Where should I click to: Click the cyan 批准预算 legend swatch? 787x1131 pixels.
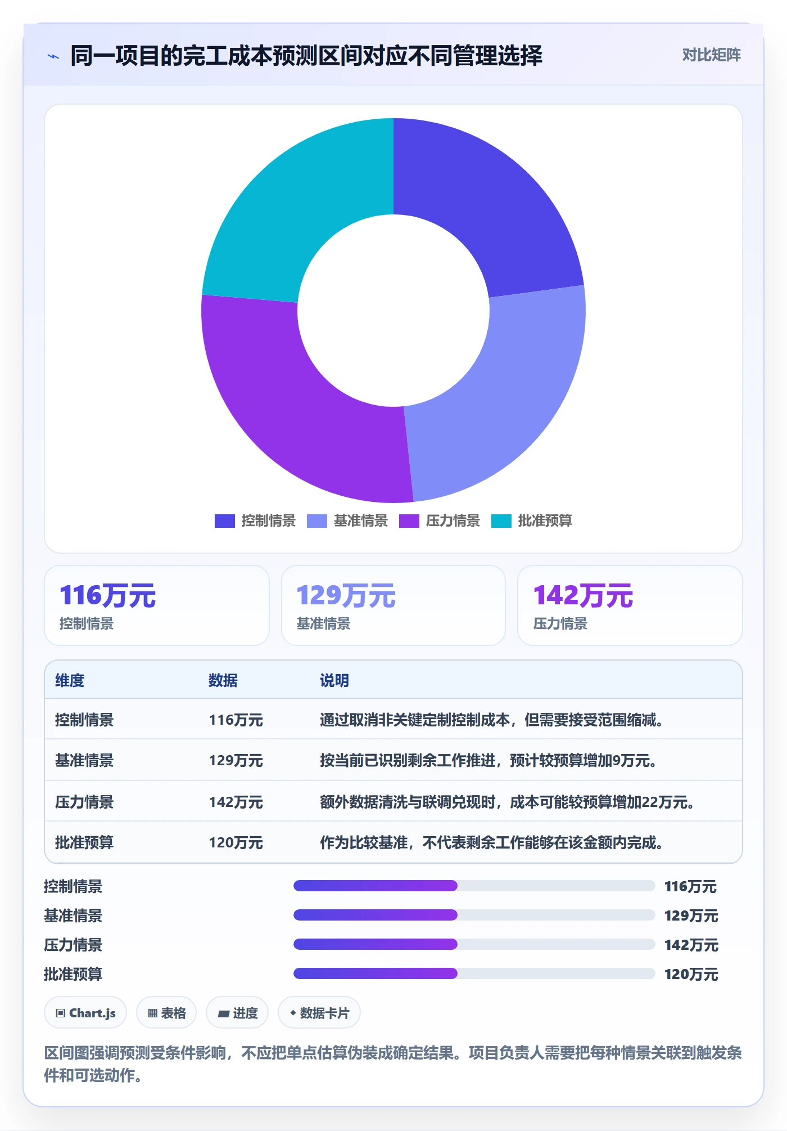[501, 521]
